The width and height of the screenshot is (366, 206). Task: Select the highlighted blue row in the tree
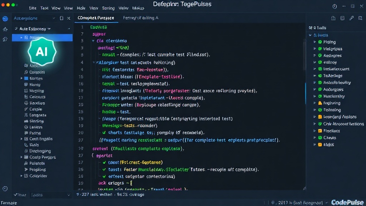[x=42, y=38]
